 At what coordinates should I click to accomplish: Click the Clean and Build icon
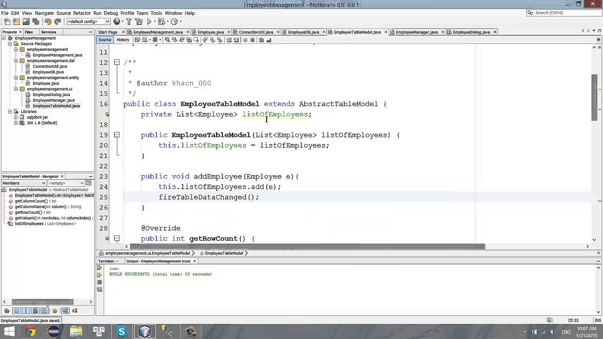[x=139, y=22]
